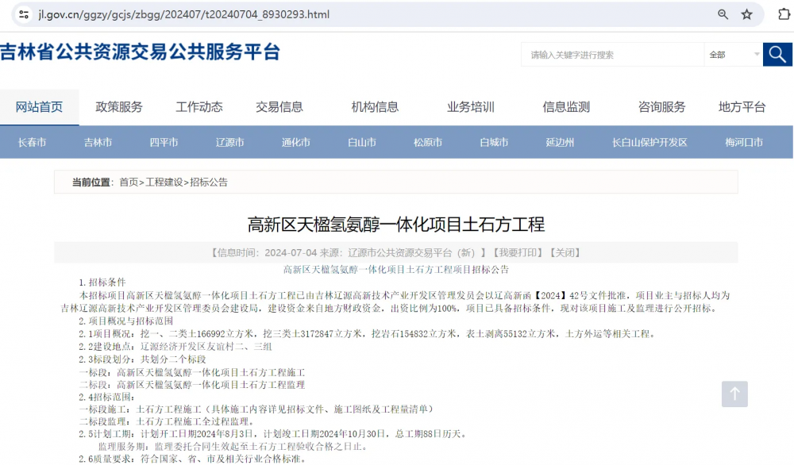This screenshot has height=465, width=794.
Task: Open the 延边州 regional page
Action: (x=560, y=141)
